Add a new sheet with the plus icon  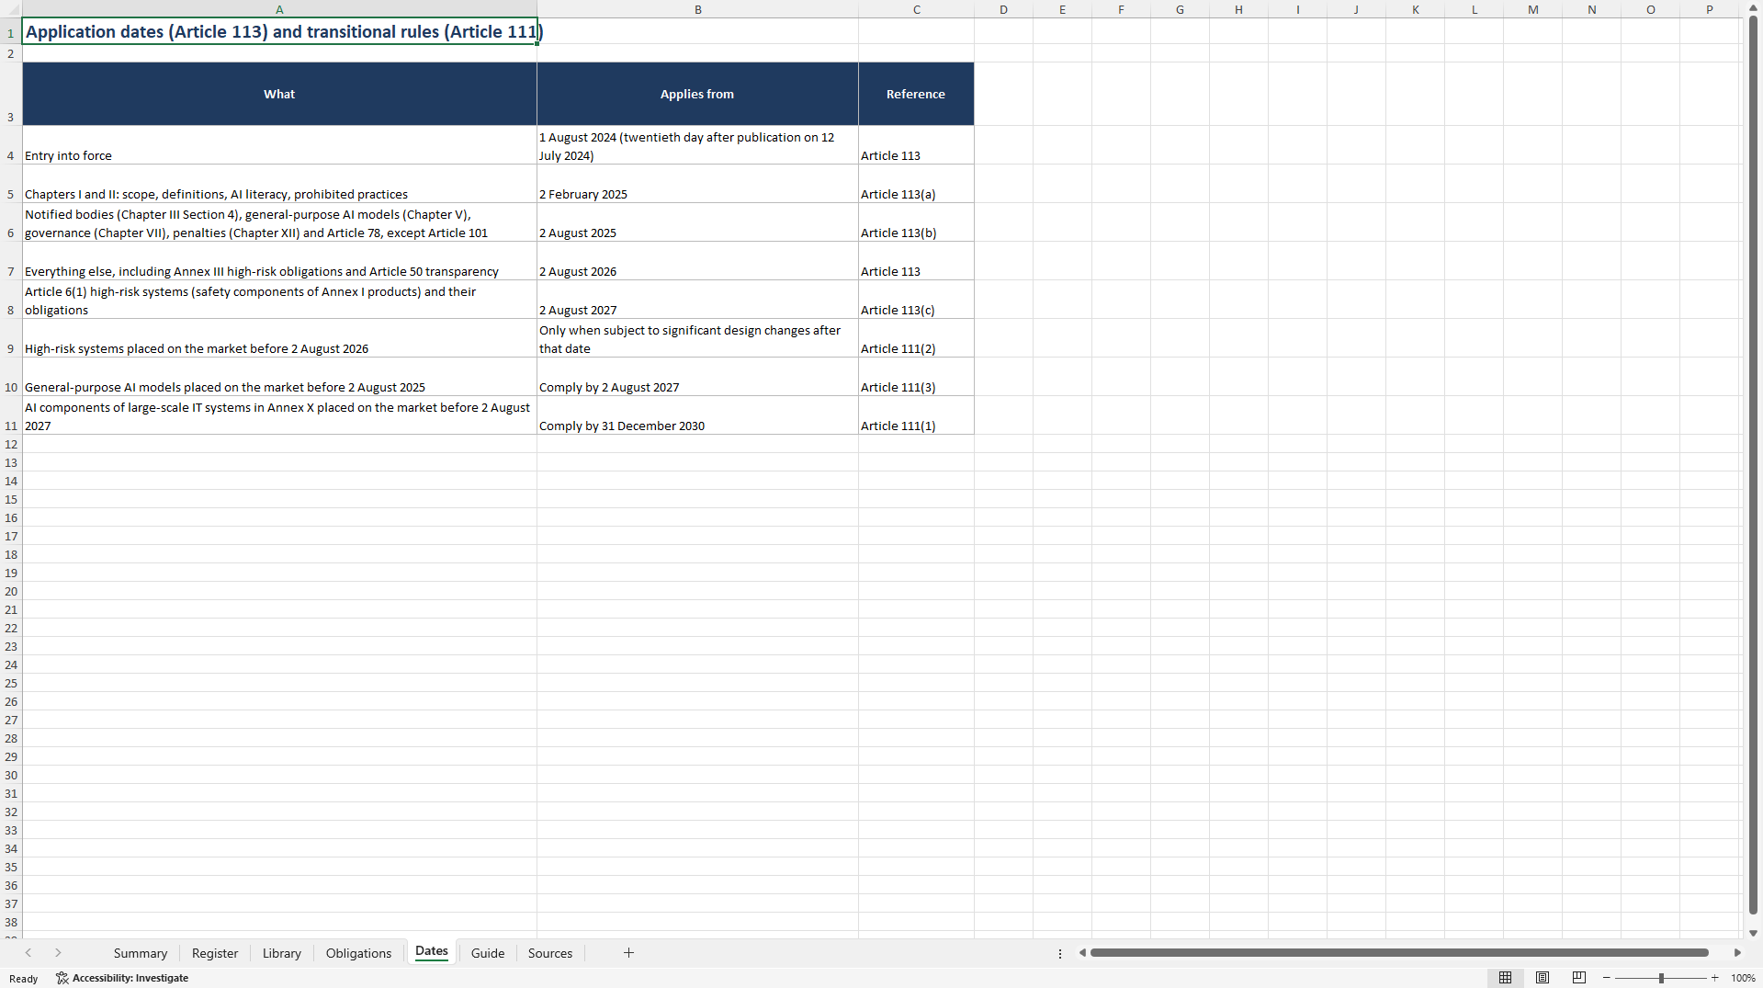pyautogui.click(x=628, y=953)
